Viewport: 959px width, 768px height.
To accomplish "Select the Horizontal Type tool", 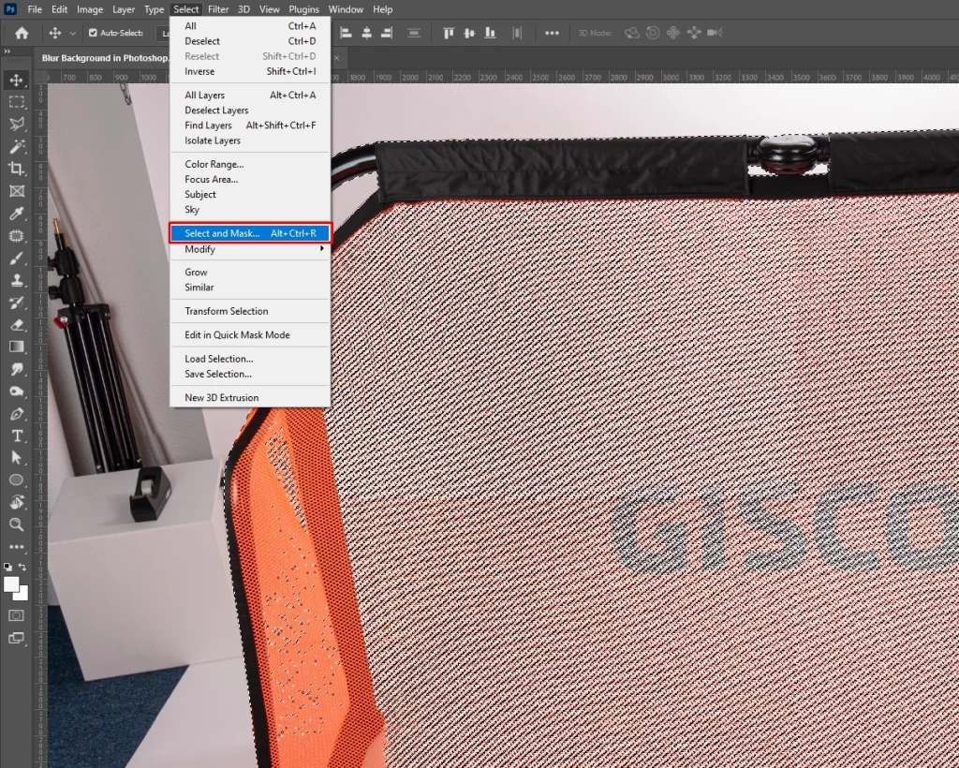I will coord(17,436).
